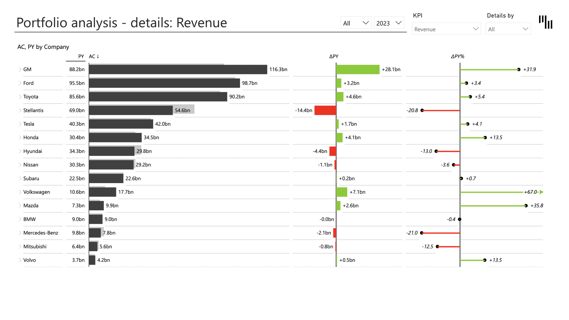The height and width of the screenshot is (320, 569).
Task: Open the KPI dropdown showing Revenue
Action: point(446,29)
